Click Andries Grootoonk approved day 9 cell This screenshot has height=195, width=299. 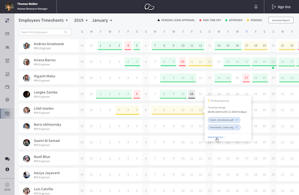173,46
